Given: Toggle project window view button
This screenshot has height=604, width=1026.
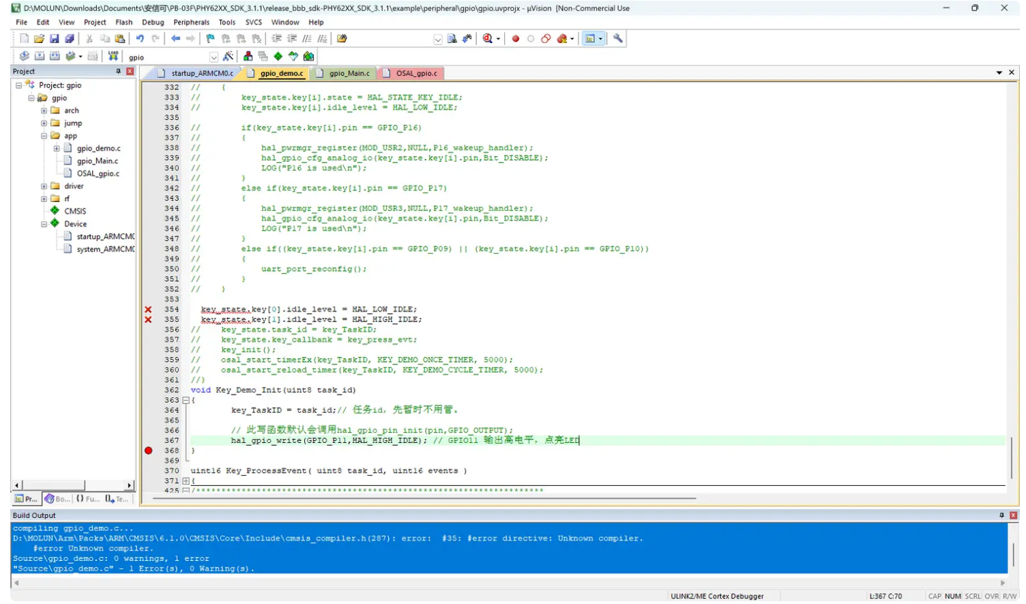Looking at the screenshot, I should click(x=590, y=39).
